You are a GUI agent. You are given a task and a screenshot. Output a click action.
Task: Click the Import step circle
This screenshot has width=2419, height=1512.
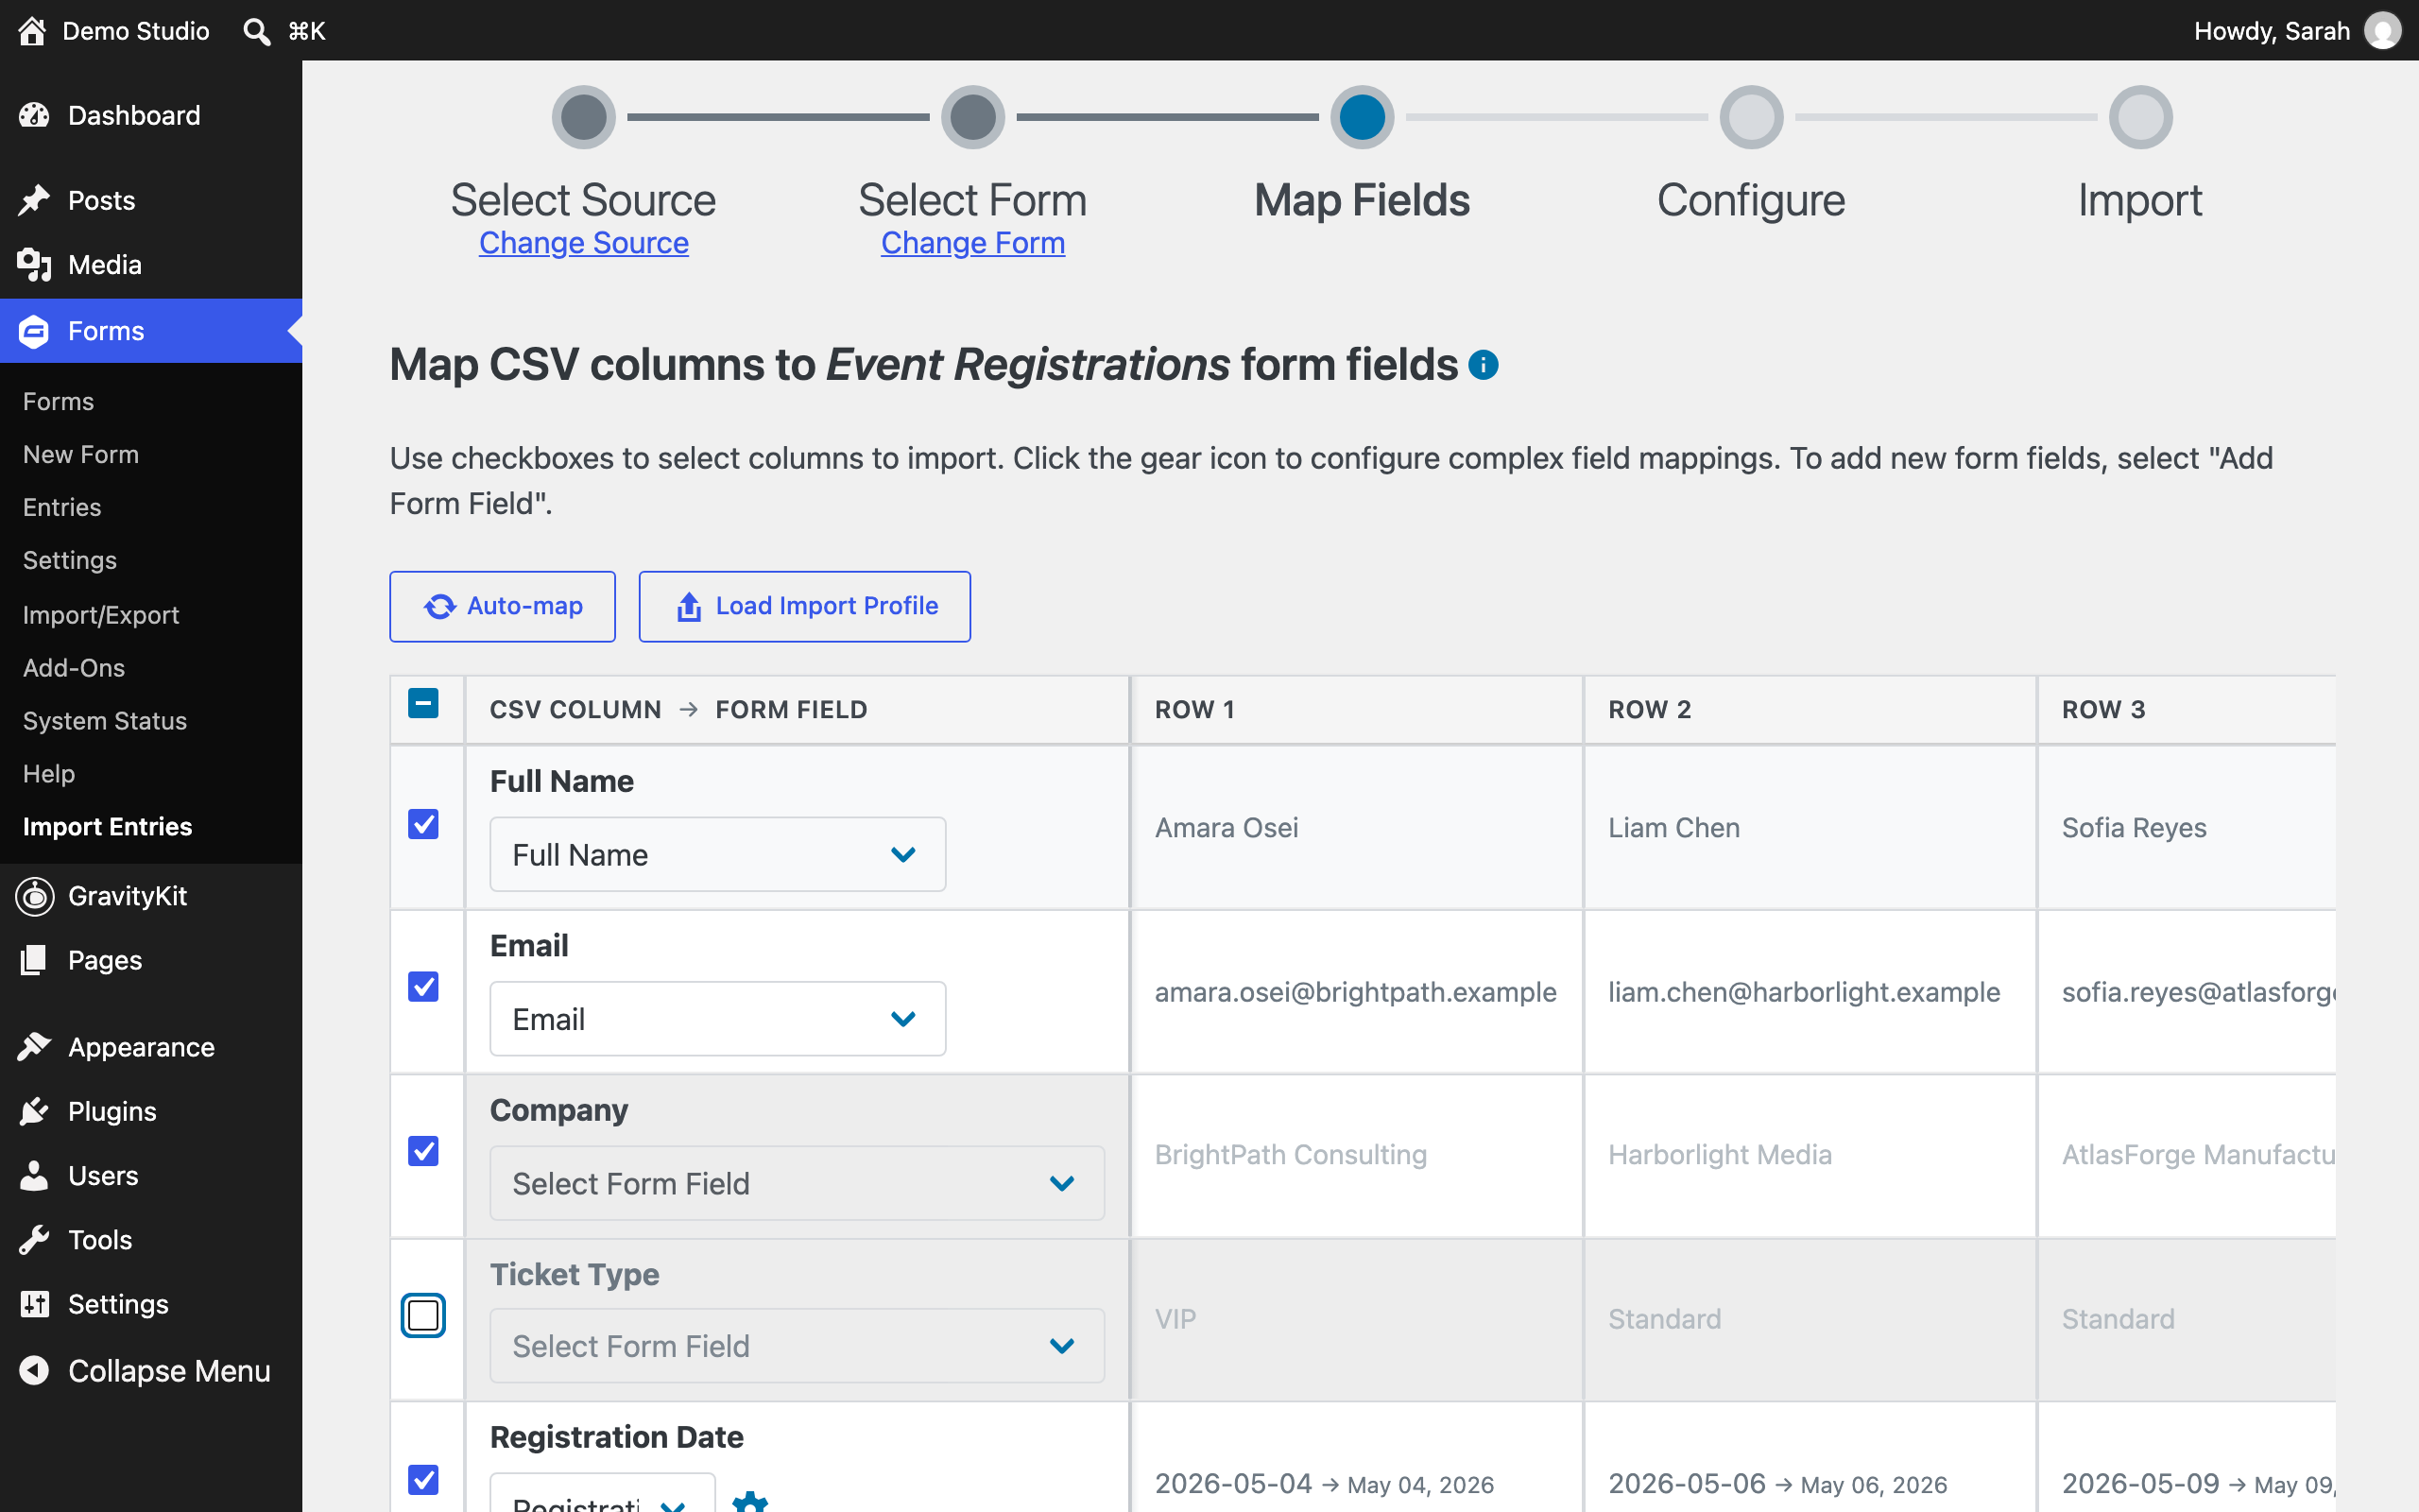pyautogui.click(x=2140, y=117)
